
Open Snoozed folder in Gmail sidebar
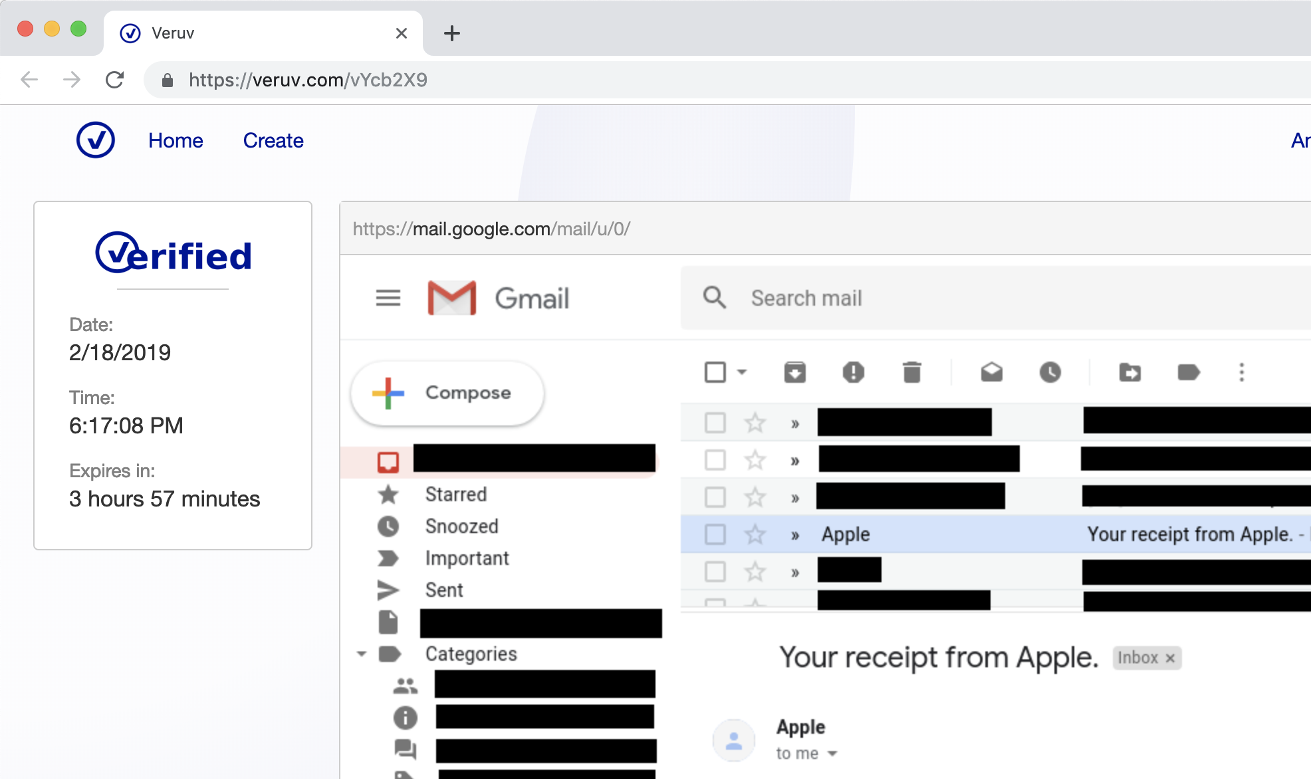click(462, 526)
